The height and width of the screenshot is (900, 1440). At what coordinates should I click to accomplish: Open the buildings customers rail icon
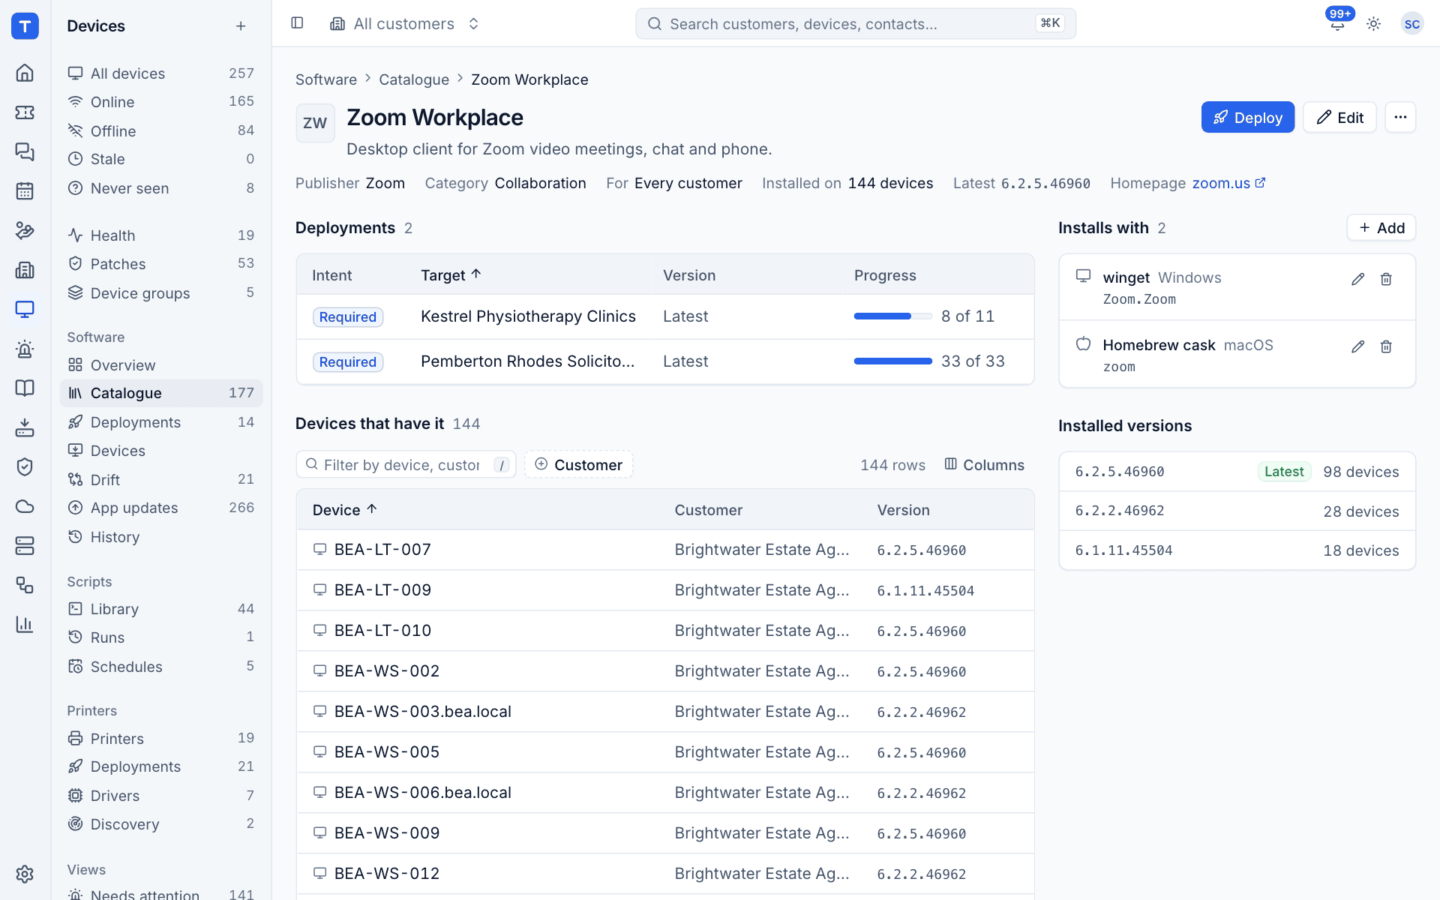25,270
